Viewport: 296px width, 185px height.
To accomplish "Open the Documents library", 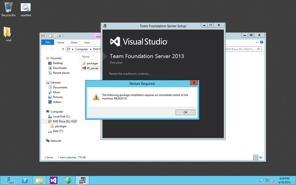I will (58, 87).
